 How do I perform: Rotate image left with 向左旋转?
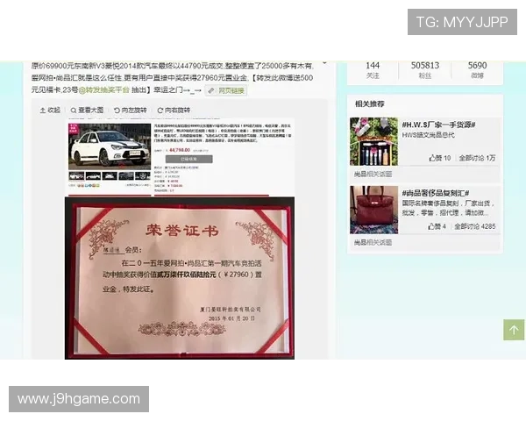130,111
